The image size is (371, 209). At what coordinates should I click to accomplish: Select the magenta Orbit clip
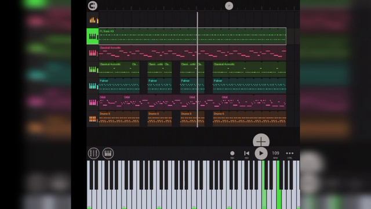point(192,102)
